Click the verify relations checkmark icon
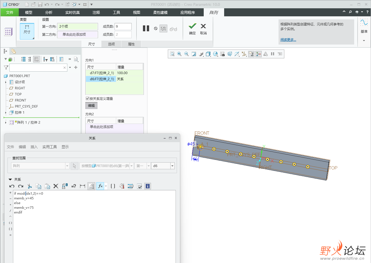Screen dimensions: 371x263 tap(139, 186)
